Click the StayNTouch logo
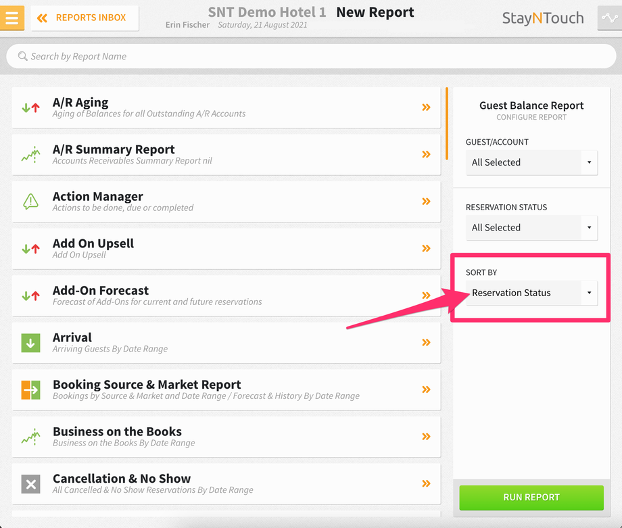622x528 pixels. point(543,18)
